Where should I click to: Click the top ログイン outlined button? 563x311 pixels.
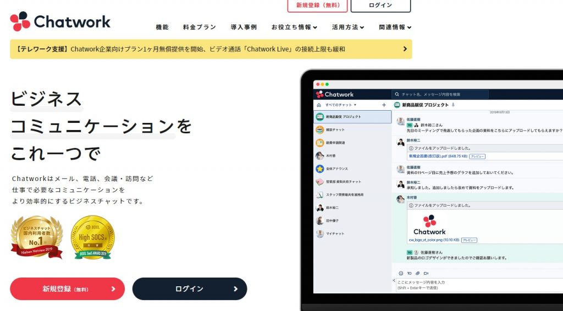[380, 5]
